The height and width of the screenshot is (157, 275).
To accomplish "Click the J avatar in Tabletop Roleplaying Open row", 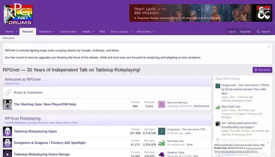I will 162,131.
